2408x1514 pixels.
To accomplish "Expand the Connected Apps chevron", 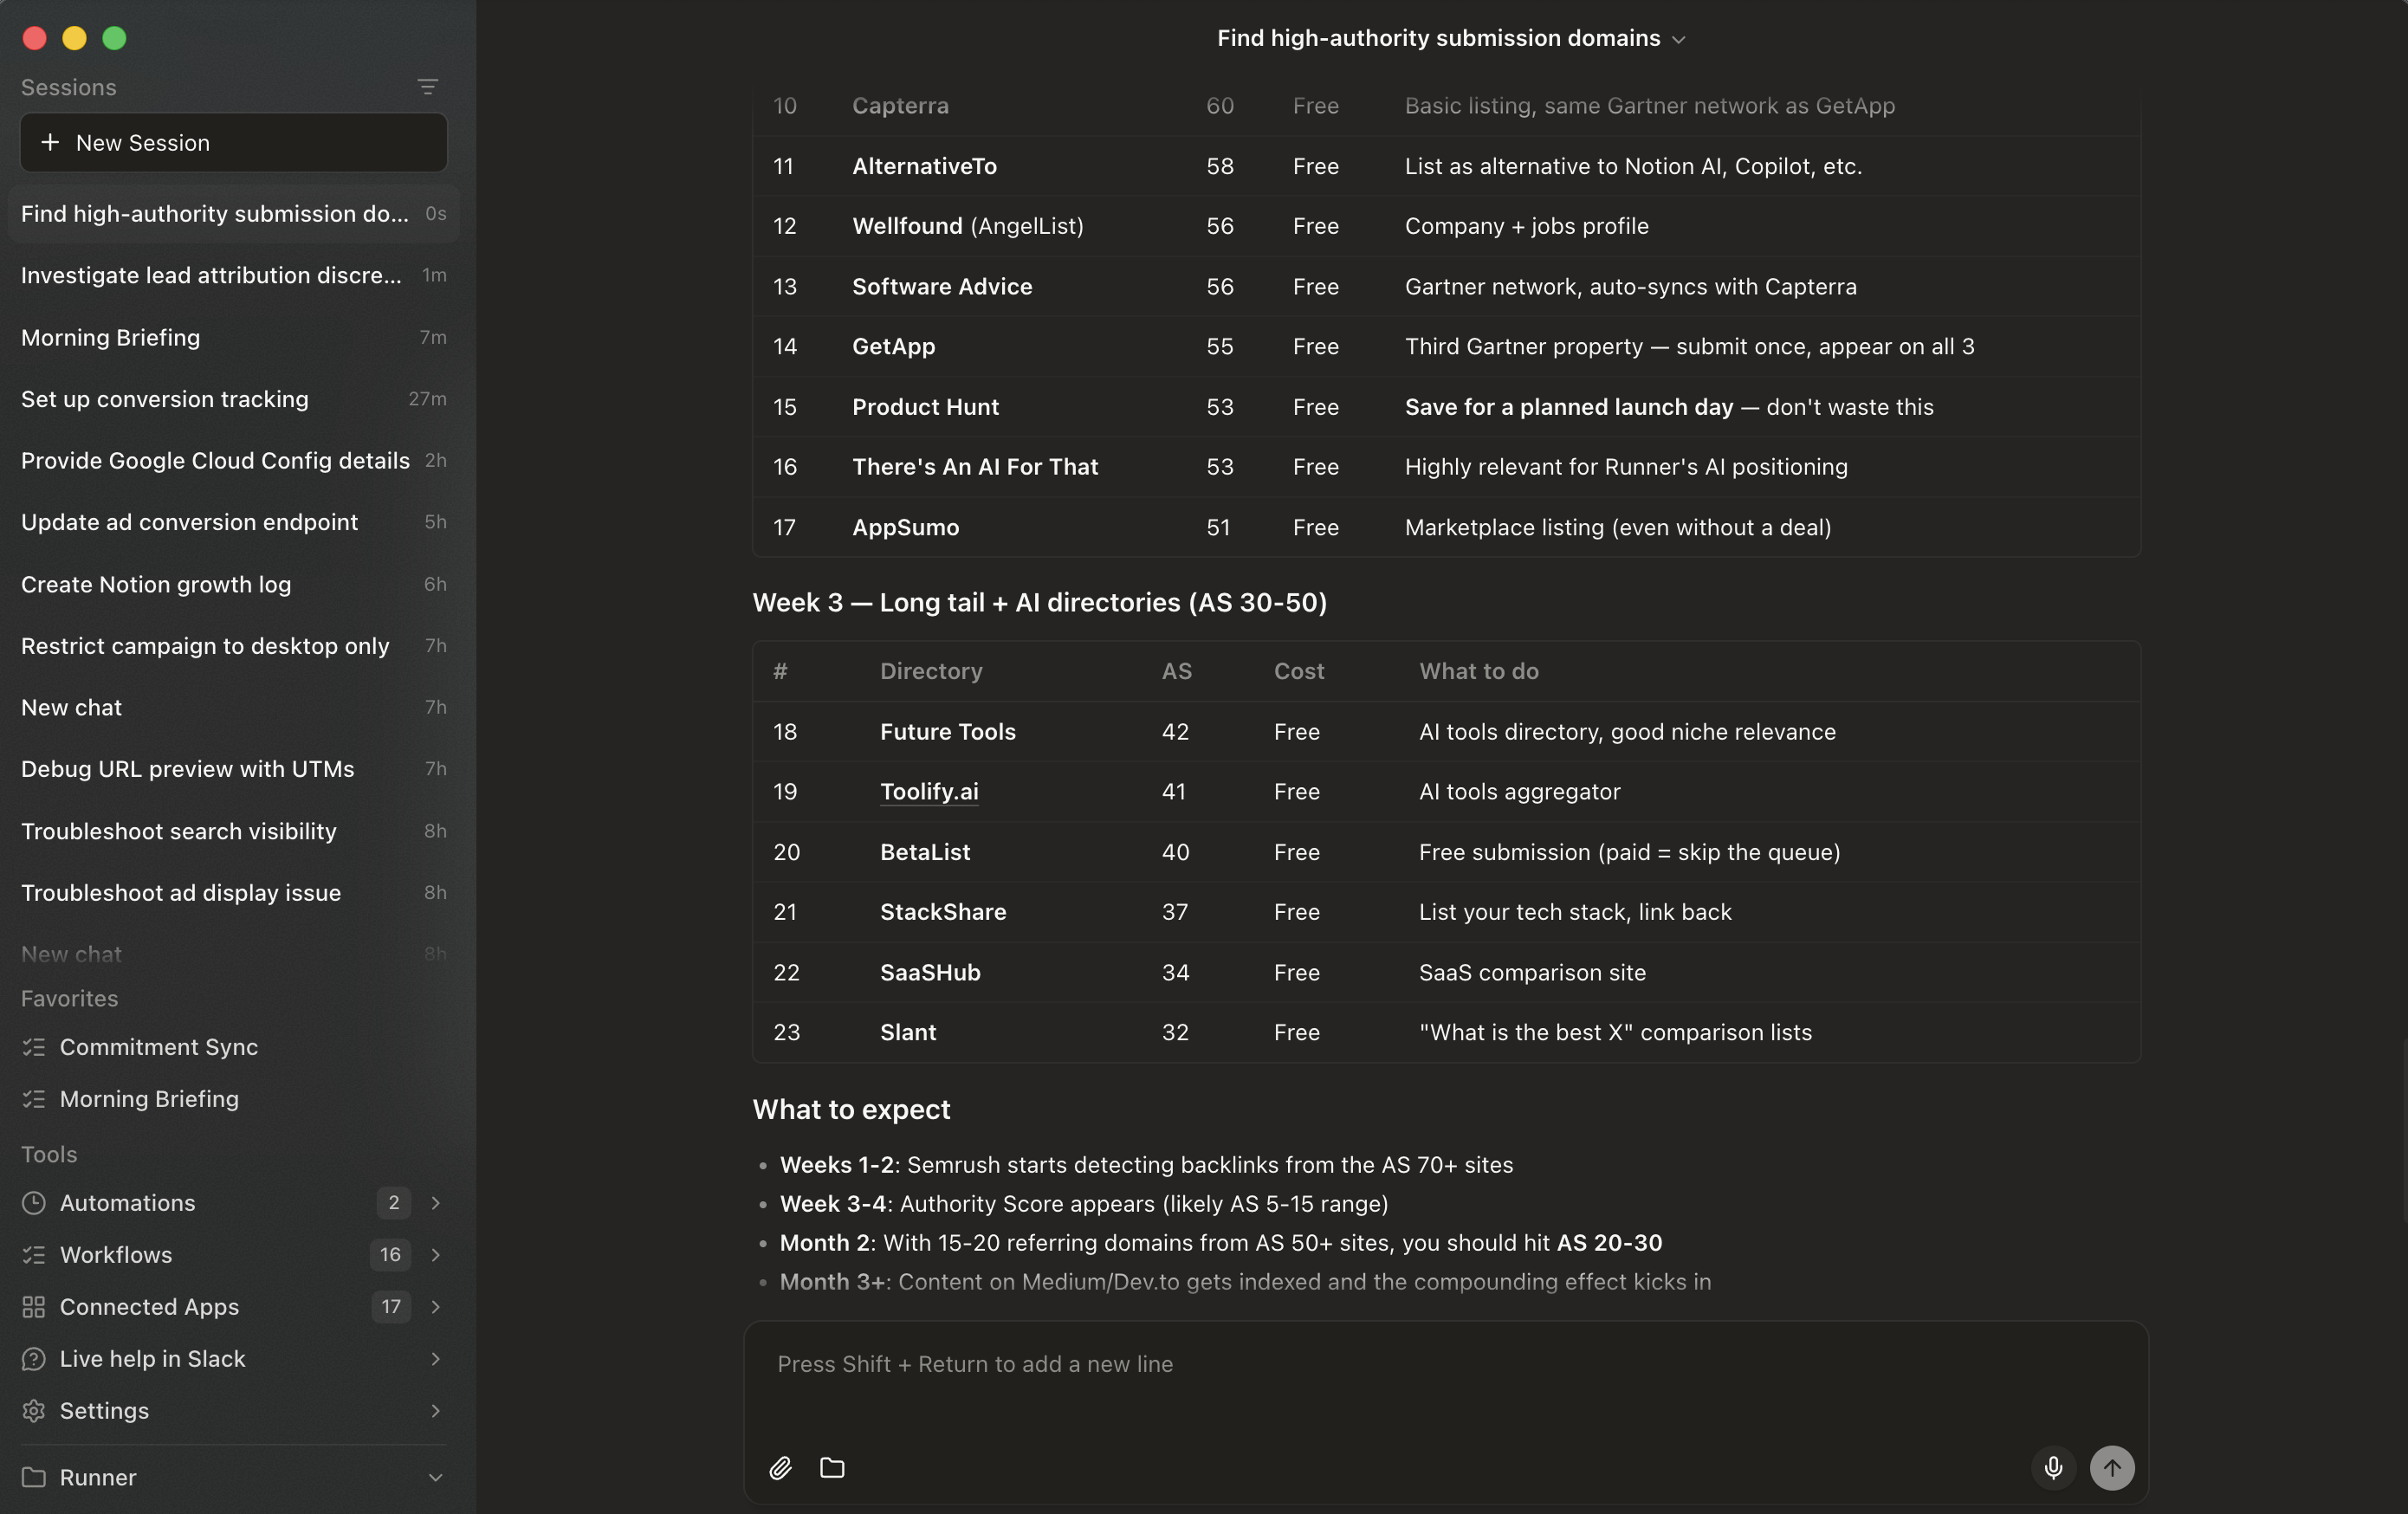I will pyautogui.click(x=435, y=1306).
